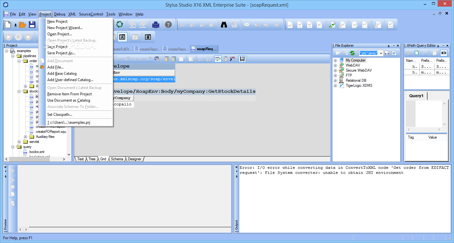Click the stop button in debug toolbar
Image resolution: width=454 pixels, height=243 pixels.
[x=28, y=37]
